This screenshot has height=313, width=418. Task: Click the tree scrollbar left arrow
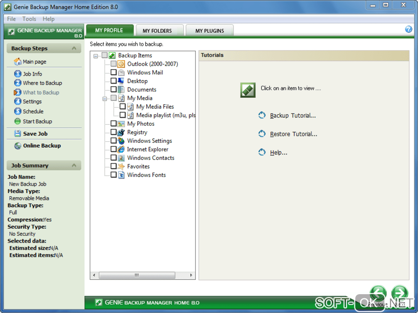94,275
